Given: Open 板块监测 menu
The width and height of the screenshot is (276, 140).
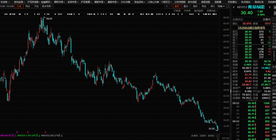Looking at the screenshot, I should tap(19, 2).
